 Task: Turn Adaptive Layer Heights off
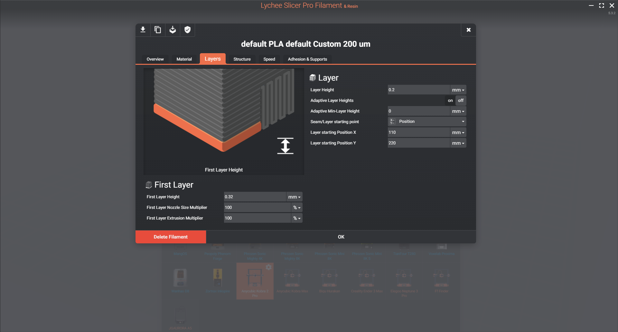[461, 101]
